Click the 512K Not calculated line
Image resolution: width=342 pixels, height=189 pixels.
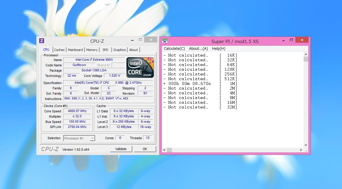coord(200,79)
